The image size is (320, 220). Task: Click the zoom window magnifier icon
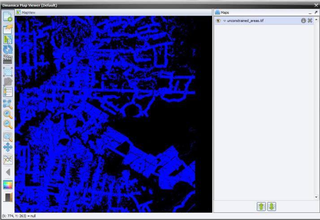[8, 137]
